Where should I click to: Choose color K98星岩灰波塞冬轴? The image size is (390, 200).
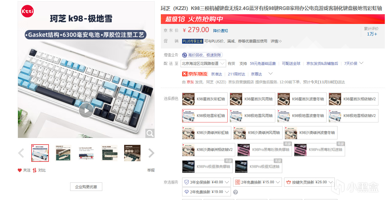302,99
